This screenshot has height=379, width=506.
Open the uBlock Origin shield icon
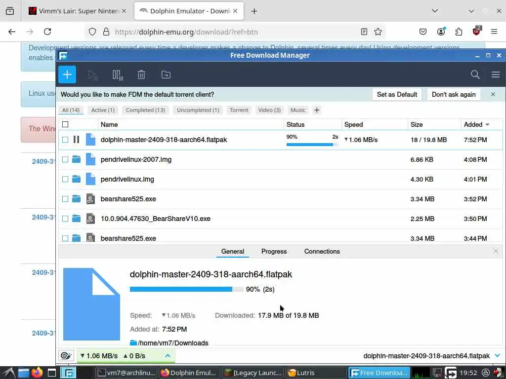click(476, 31)
